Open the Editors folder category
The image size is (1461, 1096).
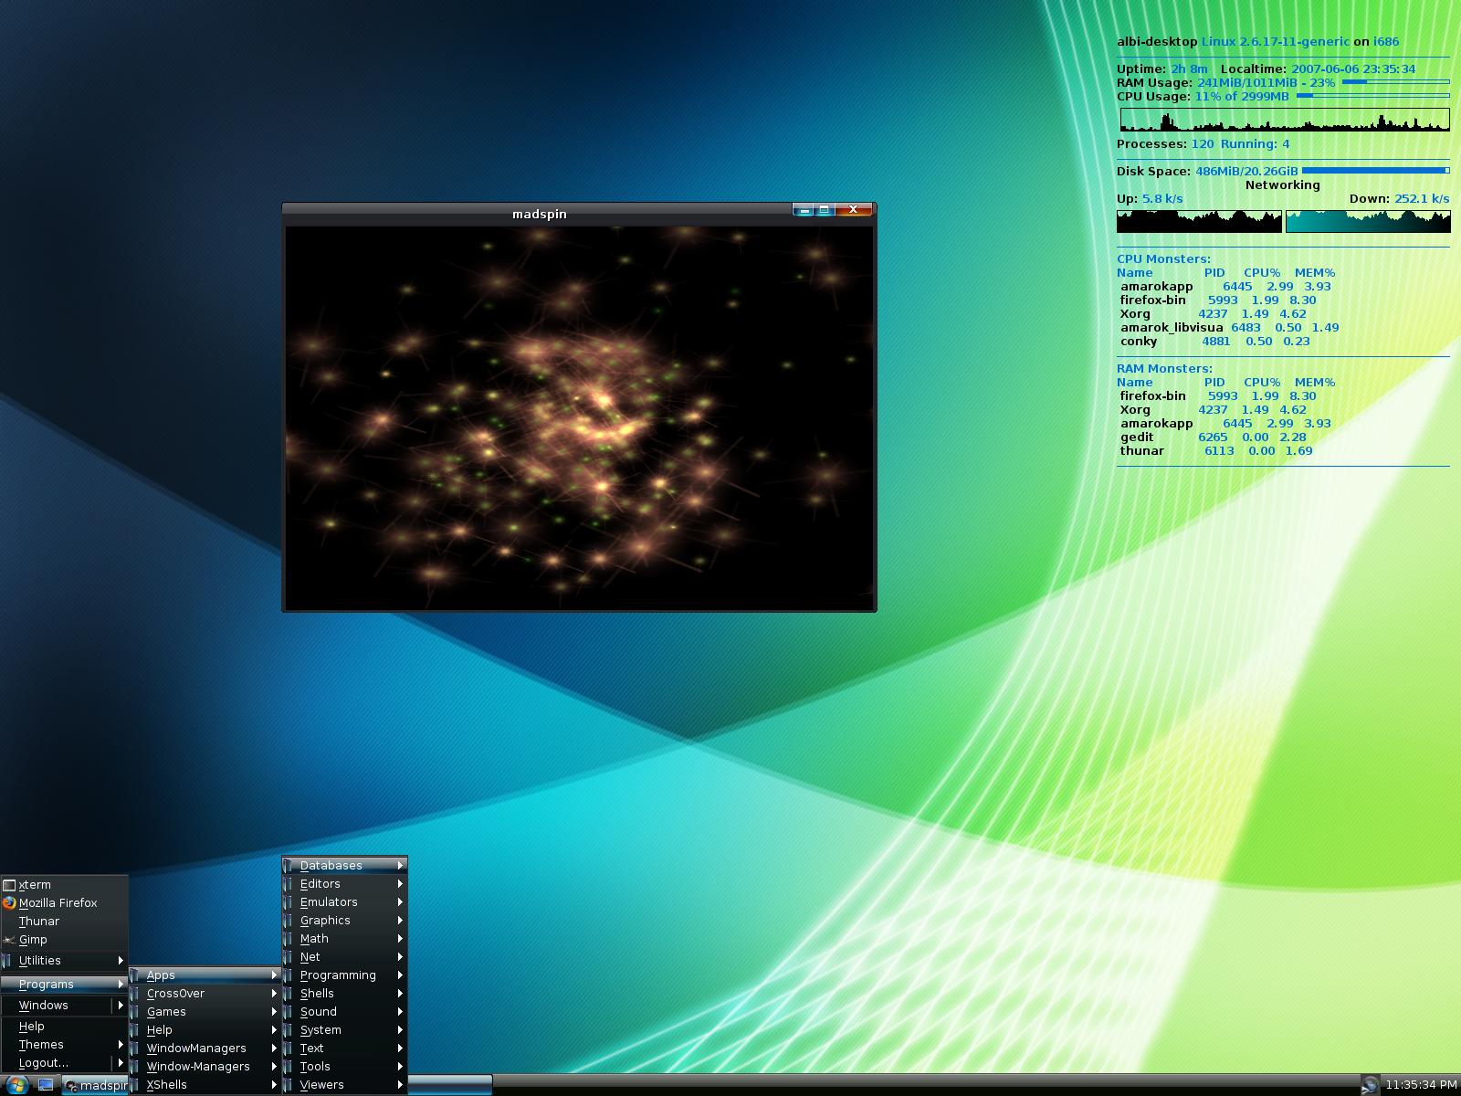344,883
